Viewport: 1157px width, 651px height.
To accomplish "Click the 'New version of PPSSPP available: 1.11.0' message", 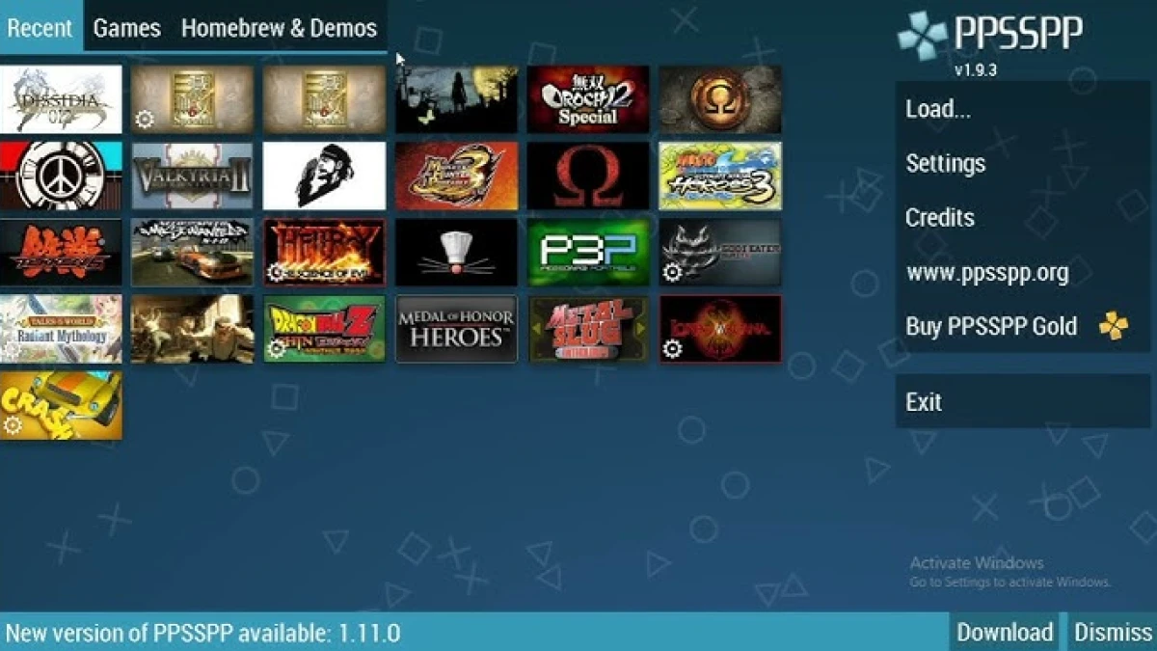I will click(x=202, y=634).
